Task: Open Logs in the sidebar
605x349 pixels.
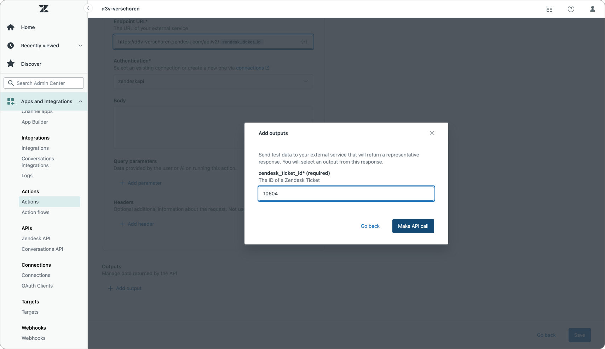Action: pyautogui.click(x=27, y=176)
